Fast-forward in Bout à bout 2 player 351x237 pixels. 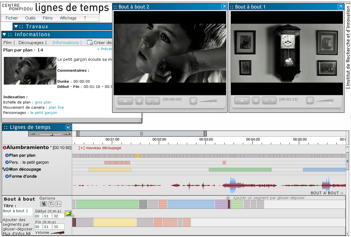pyautogui.click(x=156, y=101)
